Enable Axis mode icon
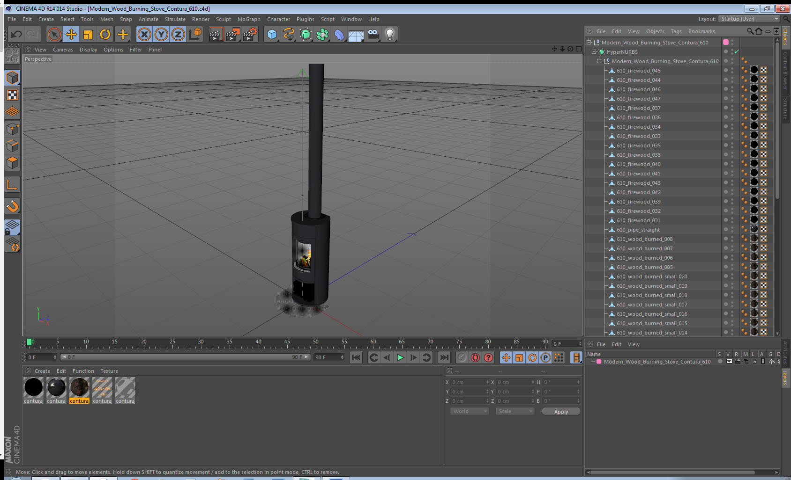Screen dimensions: 791x480 tap(12, 185)
